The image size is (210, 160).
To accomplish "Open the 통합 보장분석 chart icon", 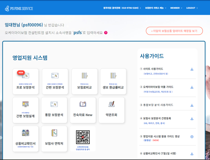I will pos(54,104).
